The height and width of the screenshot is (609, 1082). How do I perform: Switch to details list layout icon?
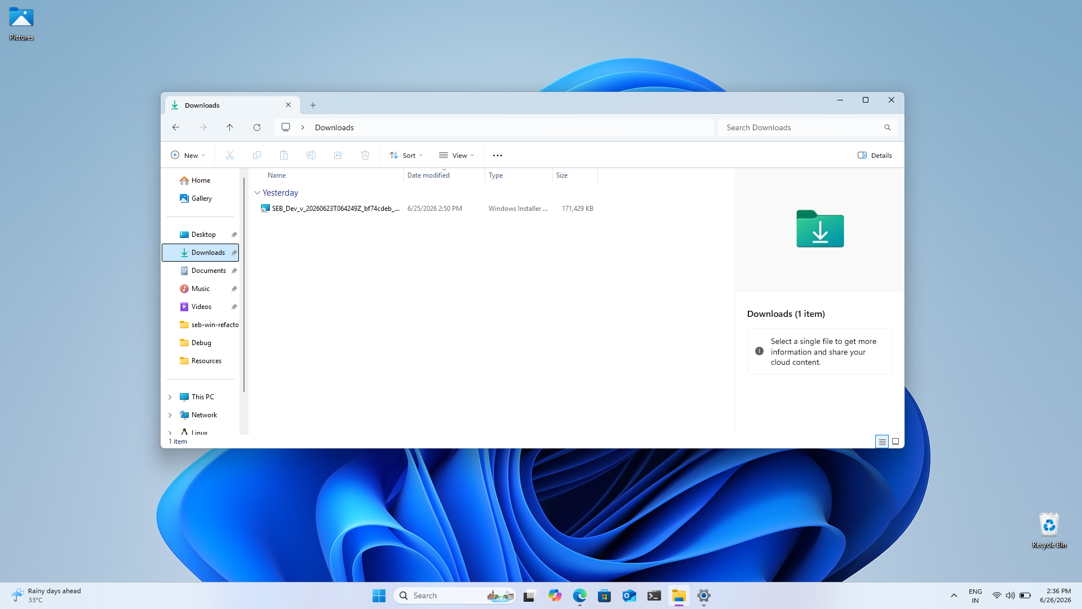pyautogui.click(x=882, y=442)
